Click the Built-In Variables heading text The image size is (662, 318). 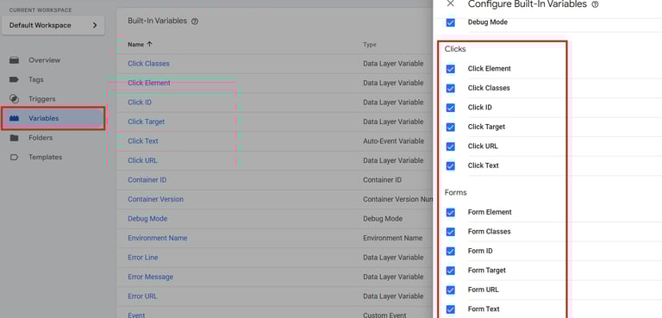tap(157, 22)
